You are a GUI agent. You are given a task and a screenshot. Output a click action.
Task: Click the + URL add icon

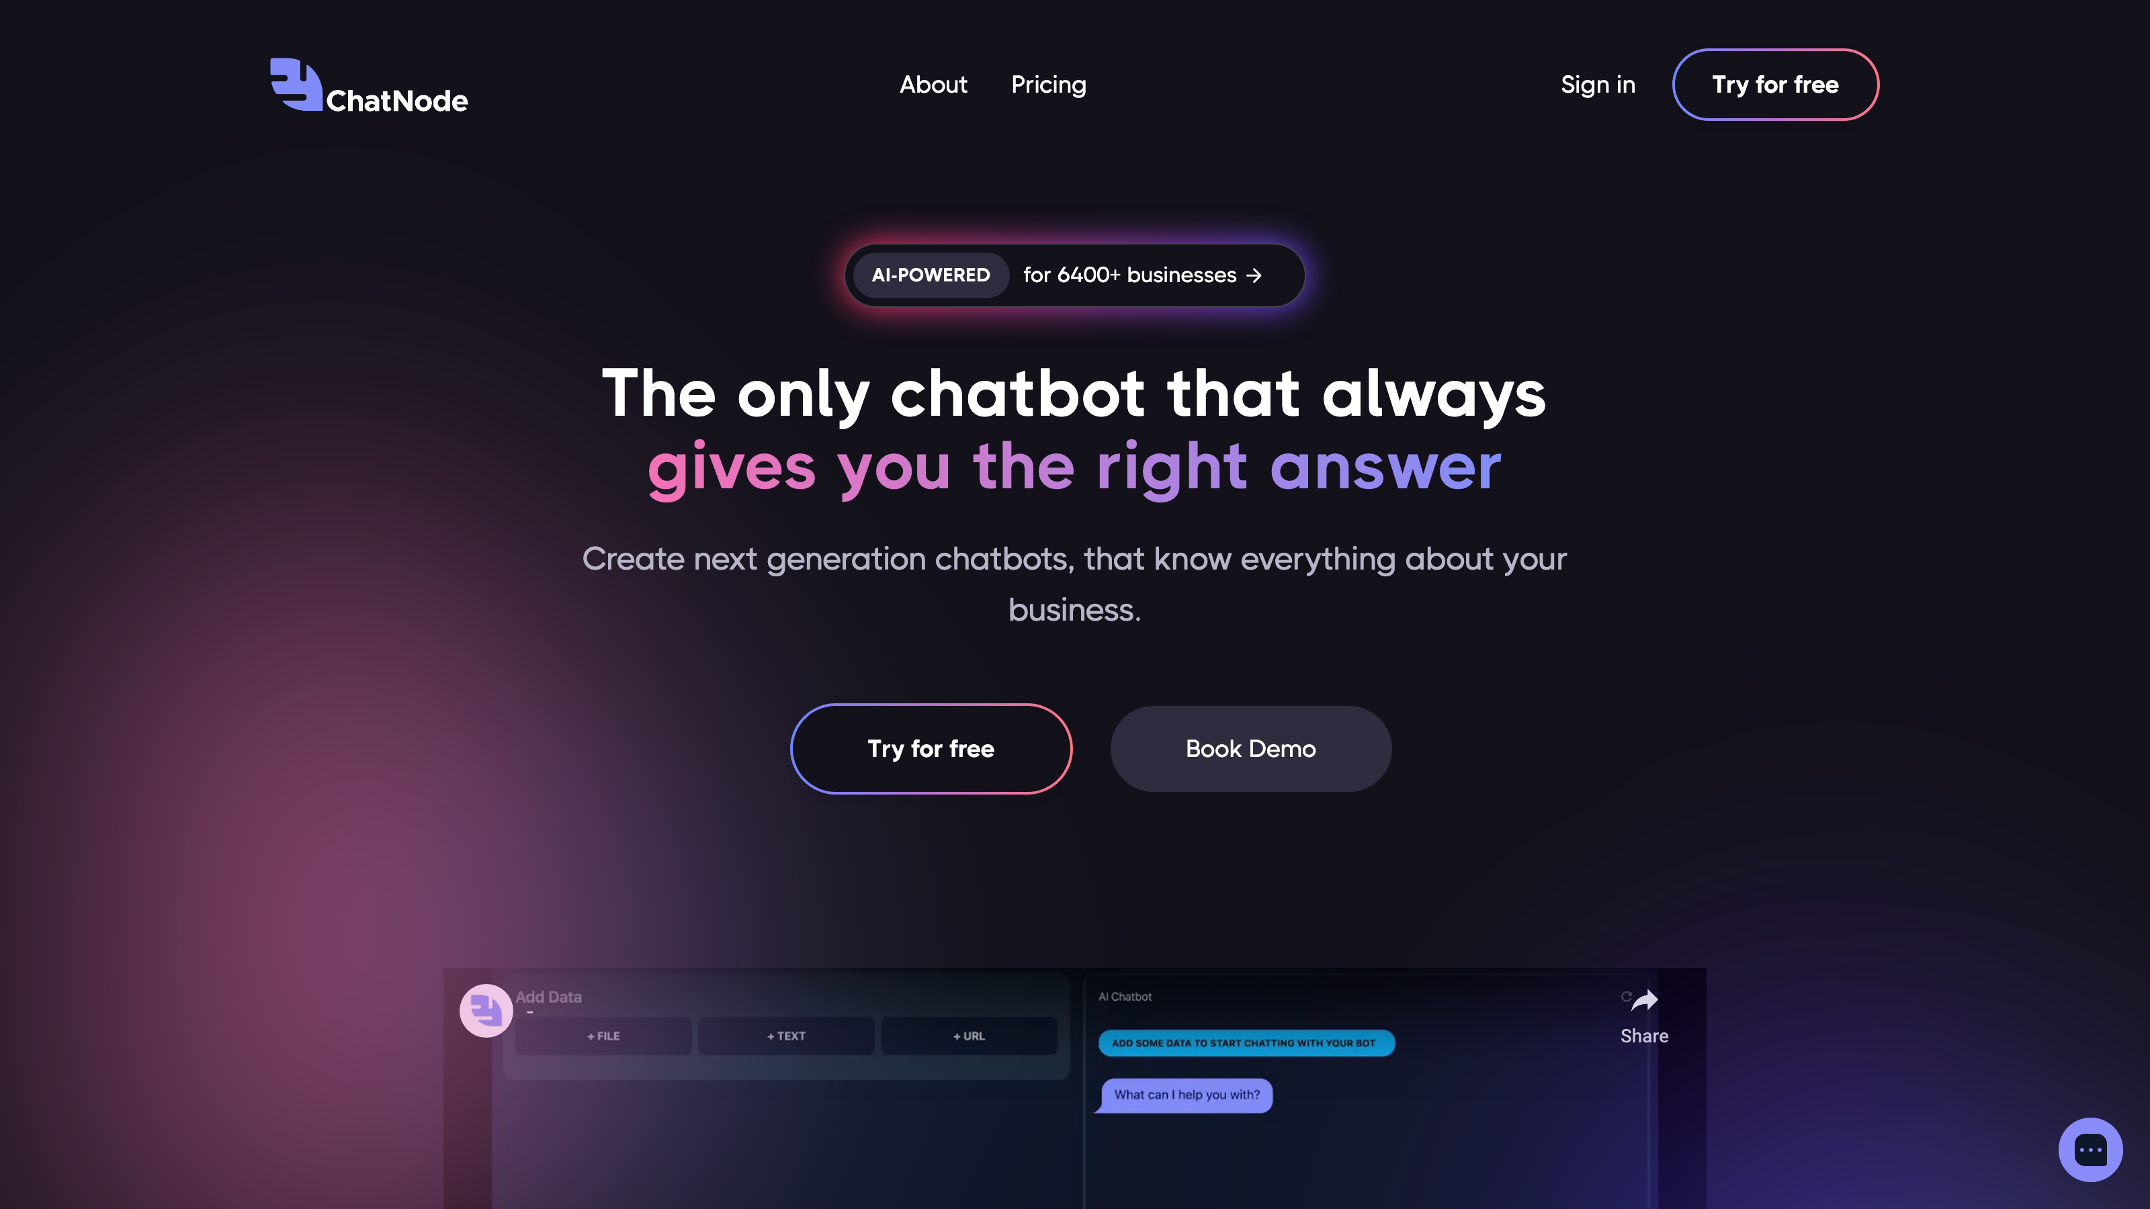[967, 1036]
